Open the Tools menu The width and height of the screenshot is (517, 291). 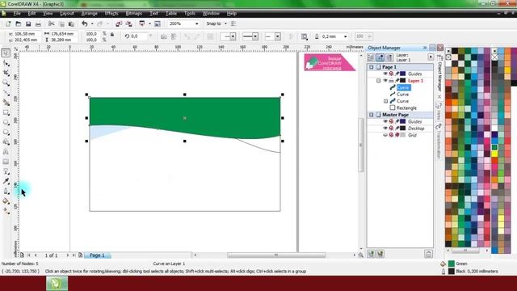(x=190, y=14)
